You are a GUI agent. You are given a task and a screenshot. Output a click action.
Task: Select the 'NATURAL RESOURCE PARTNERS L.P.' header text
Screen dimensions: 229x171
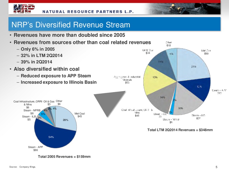[88, 12]
